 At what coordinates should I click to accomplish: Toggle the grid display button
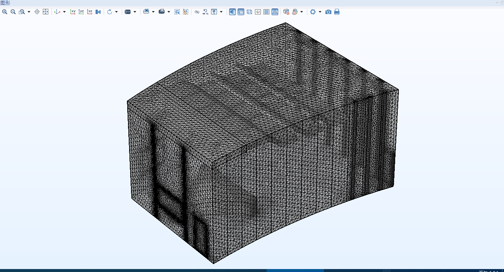point(266,12)
